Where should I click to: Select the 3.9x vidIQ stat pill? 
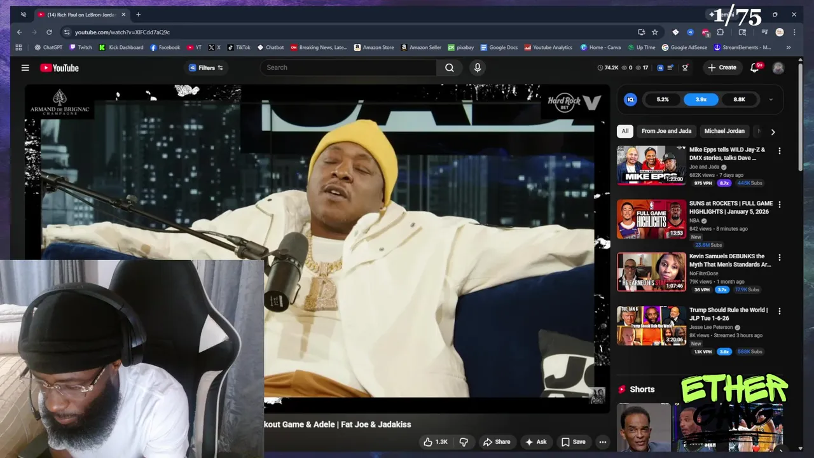pyautogui.click(x=701, y=99)
